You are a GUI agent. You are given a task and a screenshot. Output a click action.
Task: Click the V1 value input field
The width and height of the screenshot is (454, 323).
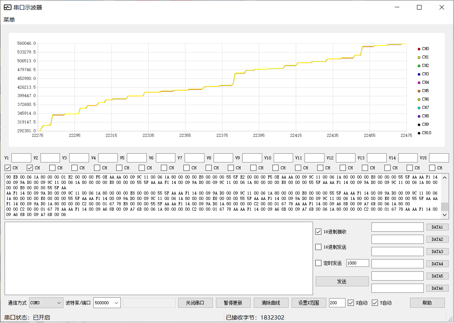21,158
